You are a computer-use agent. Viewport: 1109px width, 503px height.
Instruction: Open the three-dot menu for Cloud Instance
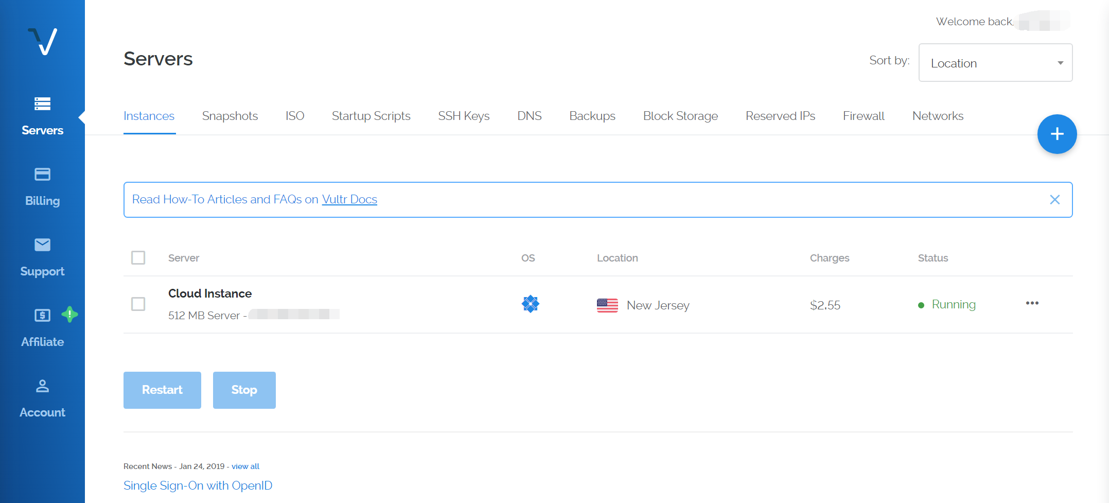1032,303
